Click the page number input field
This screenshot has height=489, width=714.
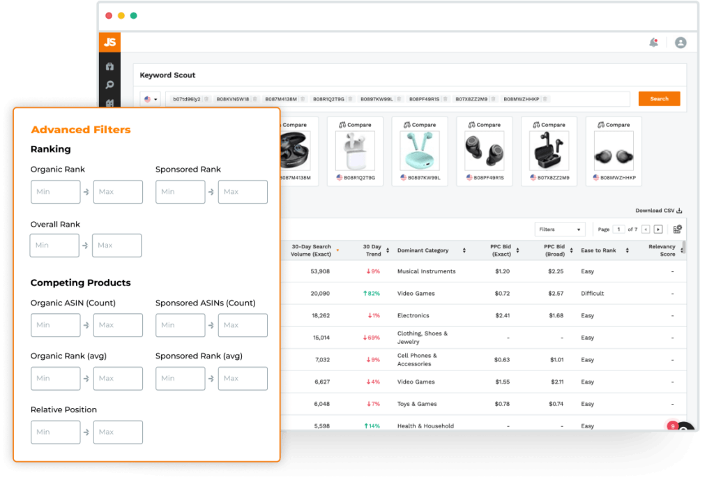(618, 230)
